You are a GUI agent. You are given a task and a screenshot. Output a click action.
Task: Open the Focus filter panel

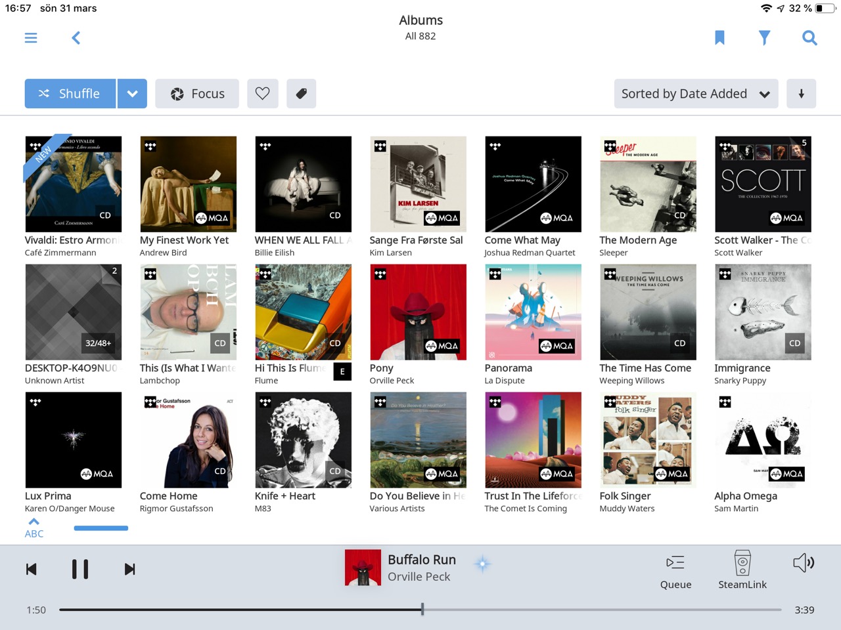[198, 94]
